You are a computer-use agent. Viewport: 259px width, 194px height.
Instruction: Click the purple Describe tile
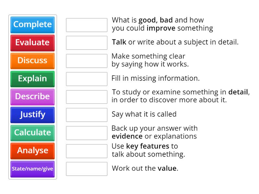pos(32,97)
